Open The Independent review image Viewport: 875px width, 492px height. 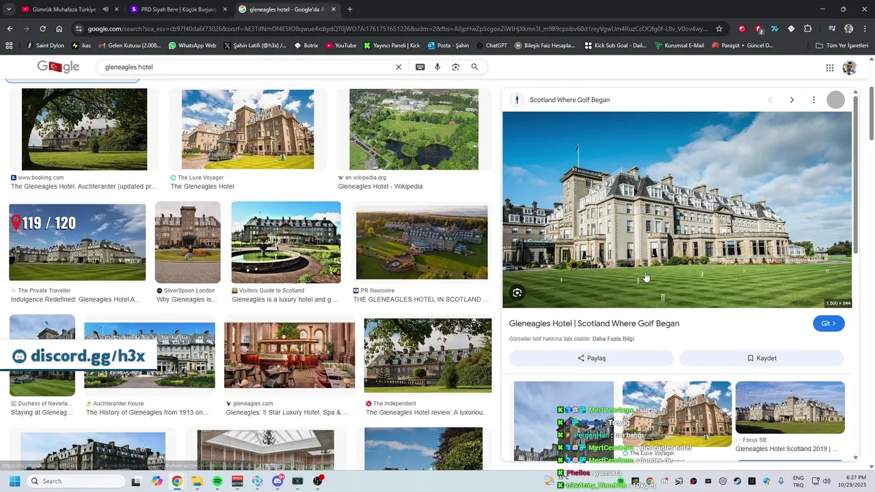427,355
